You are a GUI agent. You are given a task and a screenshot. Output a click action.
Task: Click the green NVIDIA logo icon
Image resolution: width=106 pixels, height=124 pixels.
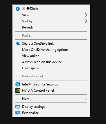[18, 90]
